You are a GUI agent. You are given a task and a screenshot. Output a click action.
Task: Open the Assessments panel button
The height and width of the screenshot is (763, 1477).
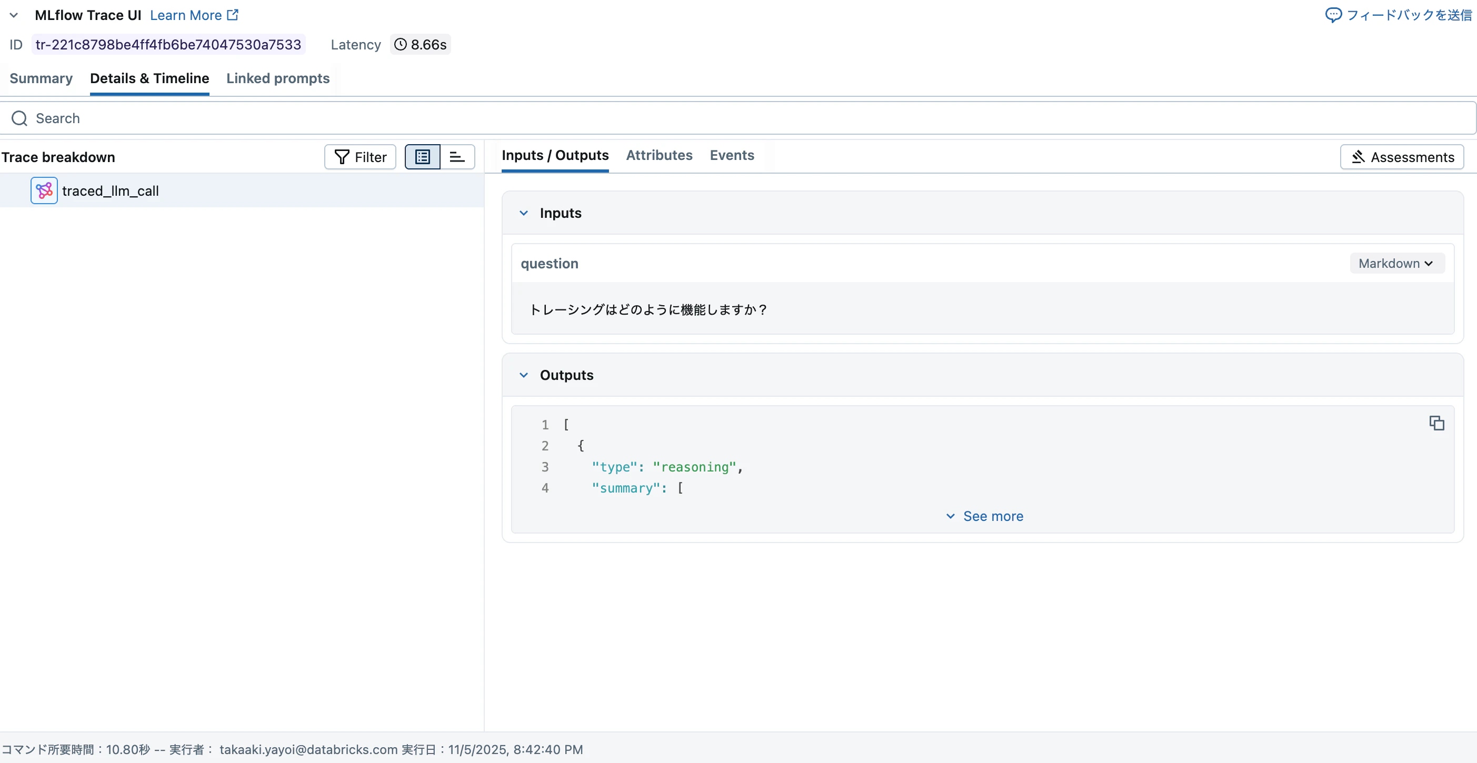pos(1402,157)
